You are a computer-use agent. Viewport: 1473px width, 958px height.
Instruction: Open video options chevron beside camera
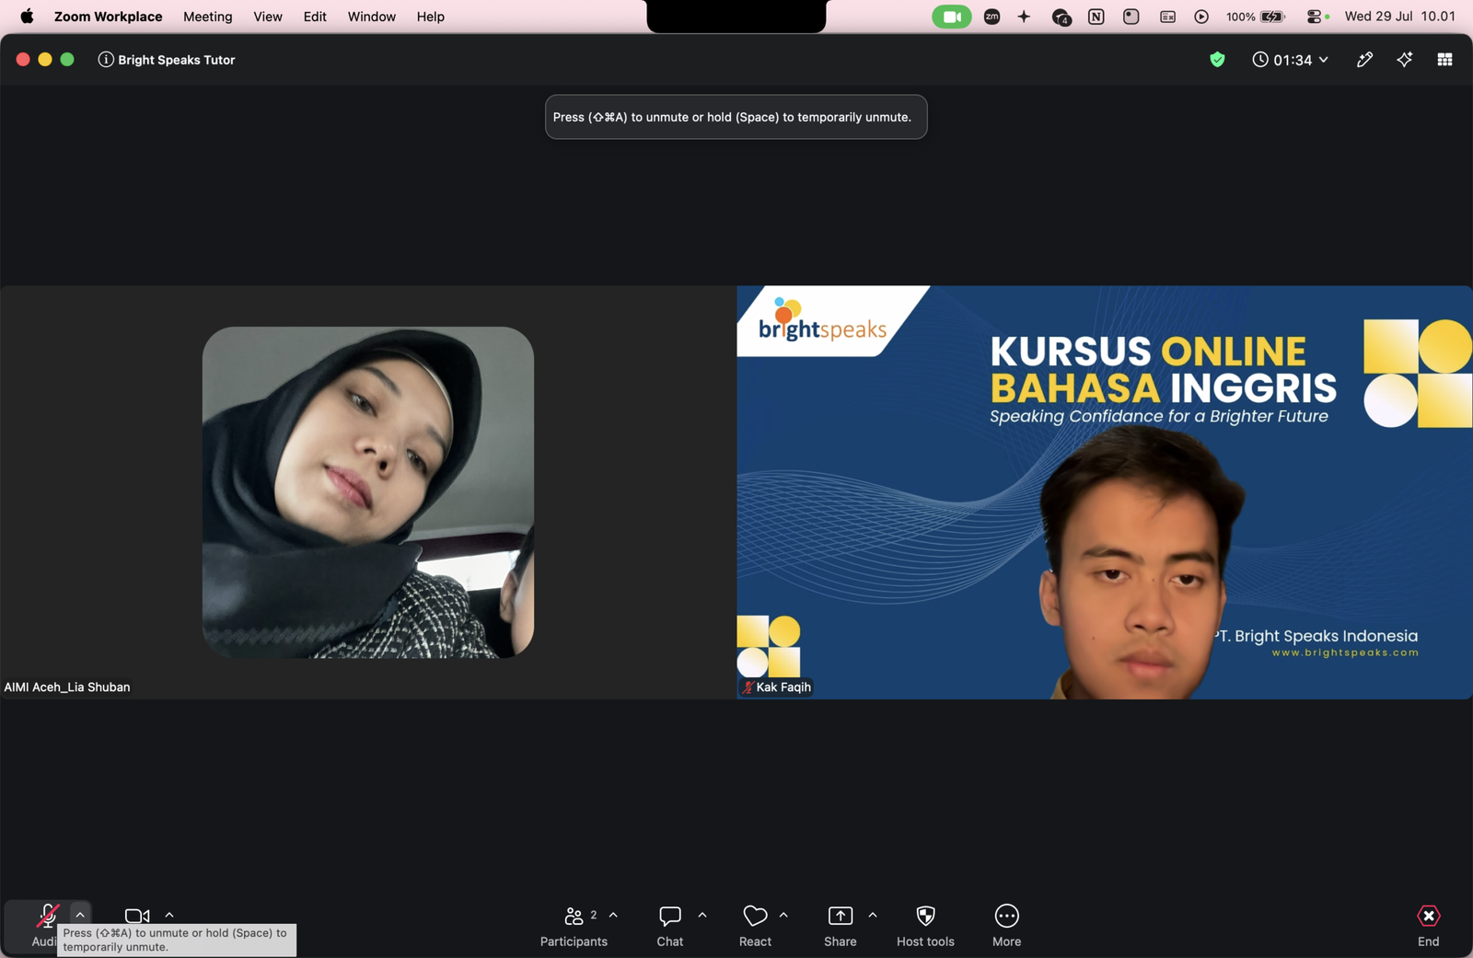pyautogui.click(x=169, y=915)
